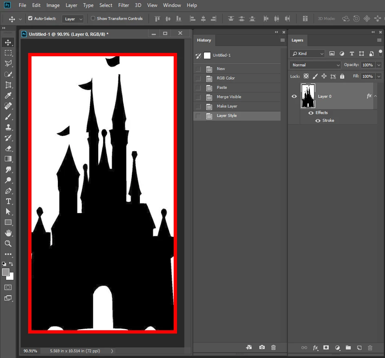Image resolution: width=385 pixels, height=358 pixels.
Task: Create snapshot with History camera icon
Action: coord(262,347)
